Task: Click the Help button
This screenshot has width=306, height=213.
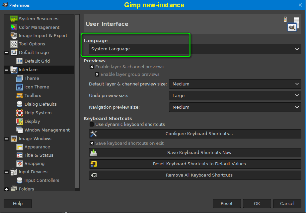Action: coord(18,204)
